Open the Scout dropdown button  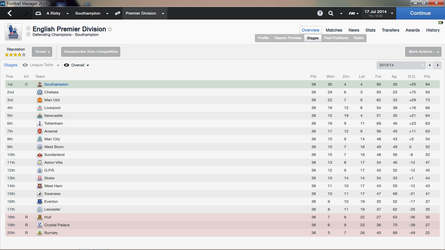(42, 52)
